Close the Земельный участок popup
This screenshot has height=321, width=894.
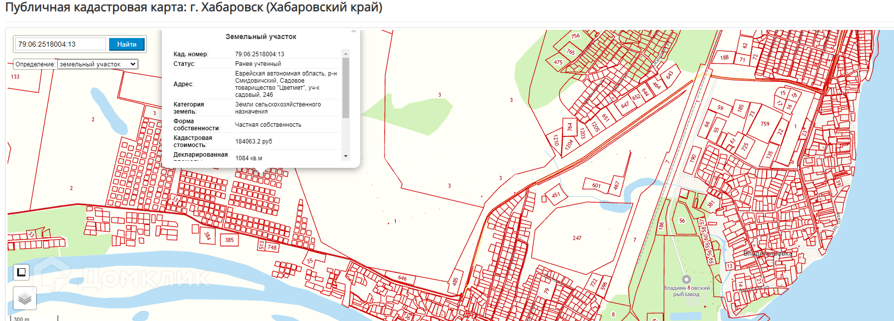354,31
